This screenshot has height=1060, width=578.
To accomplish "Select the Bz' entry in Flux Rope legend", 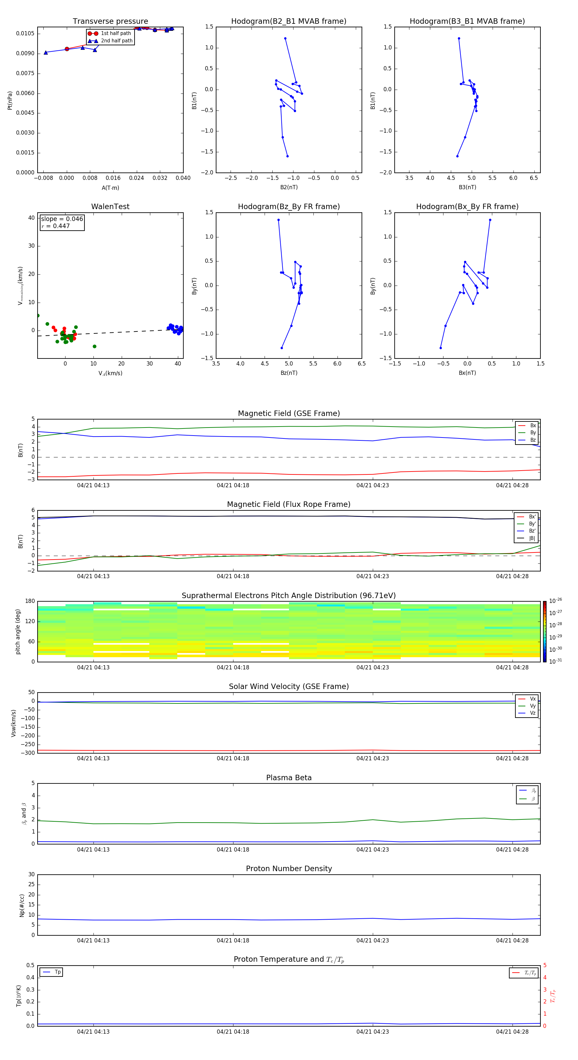I will click(526, 531).
